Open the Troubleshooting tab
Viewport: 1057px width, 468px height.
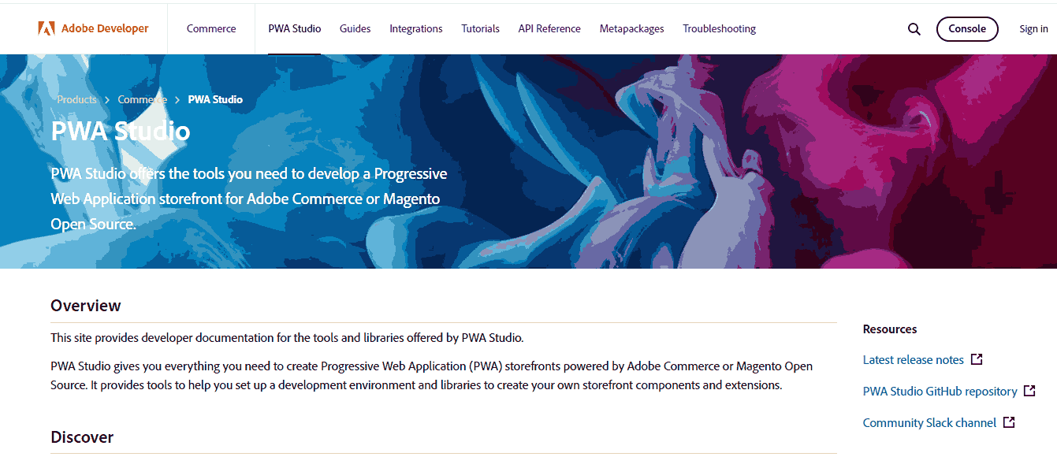click(x=719, y=29)
